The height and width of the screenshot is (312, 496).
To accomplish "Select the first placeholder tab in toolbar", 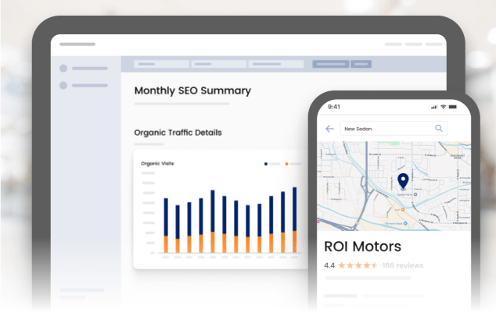I will point(162,64).
